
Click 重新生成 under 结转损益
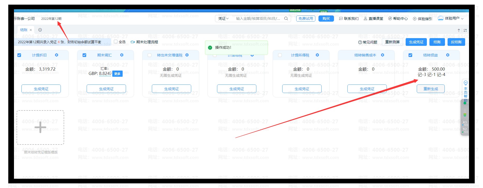click(x=430, y=89)
